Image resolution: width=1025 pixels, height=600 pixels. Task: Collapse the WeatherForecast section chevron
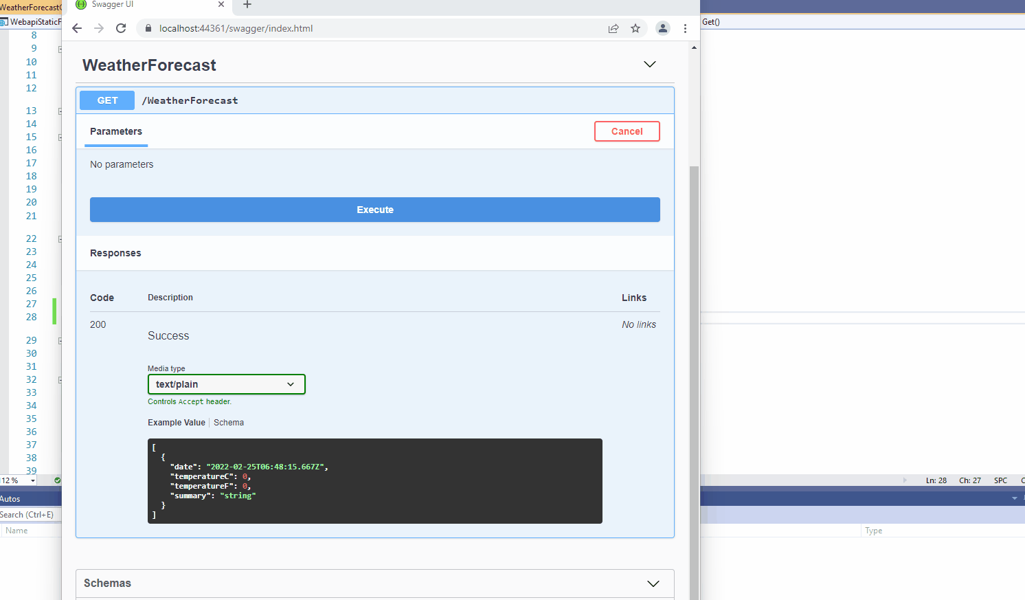point(650,65)
